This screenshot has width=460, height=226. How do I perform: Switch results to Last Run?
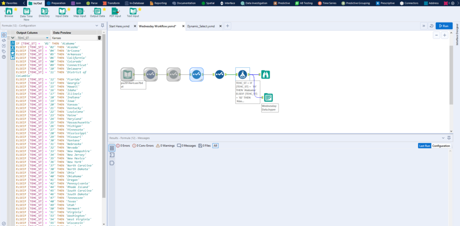click(425, 146)
